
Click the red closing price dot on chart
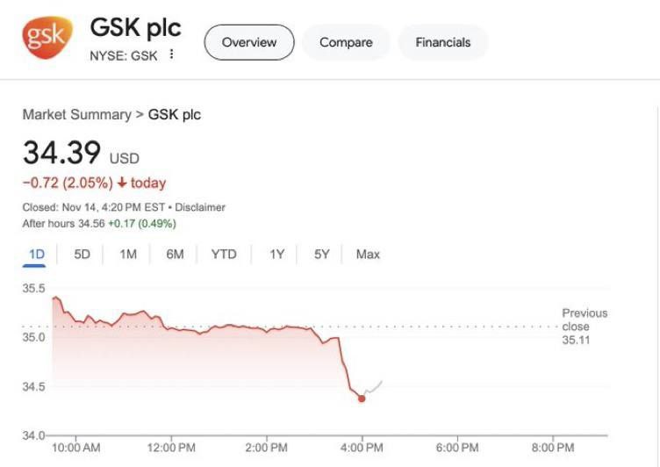coord(362,399)
